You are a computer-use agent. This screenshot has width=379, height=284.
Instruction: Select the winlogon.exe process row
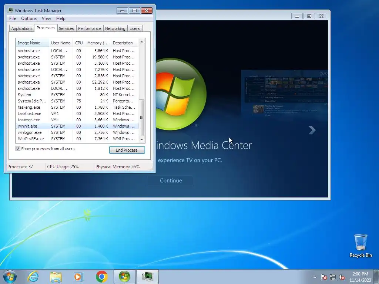click(x=77, y=132)
